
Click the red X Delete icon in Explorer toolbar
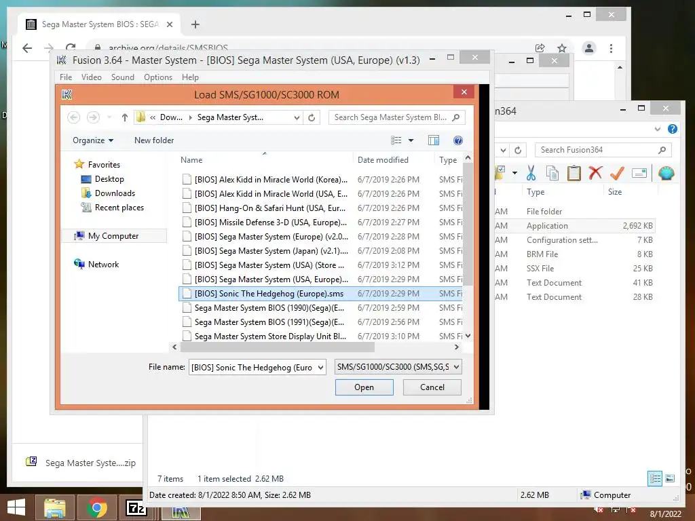click(x=595, y=173)
